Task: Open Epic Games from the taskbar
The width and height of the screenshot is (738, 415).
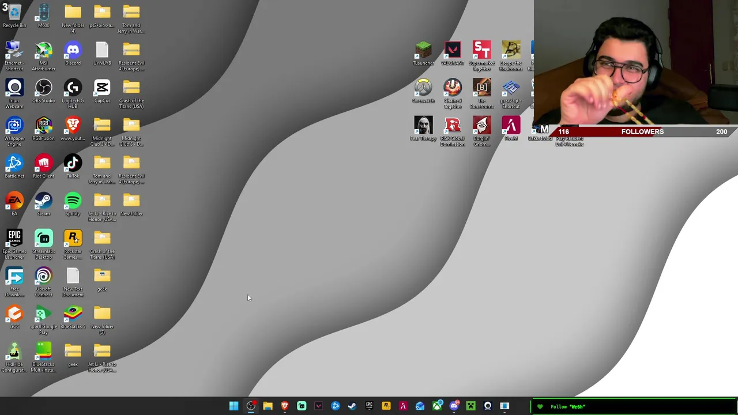Action: tap(369, 406)
